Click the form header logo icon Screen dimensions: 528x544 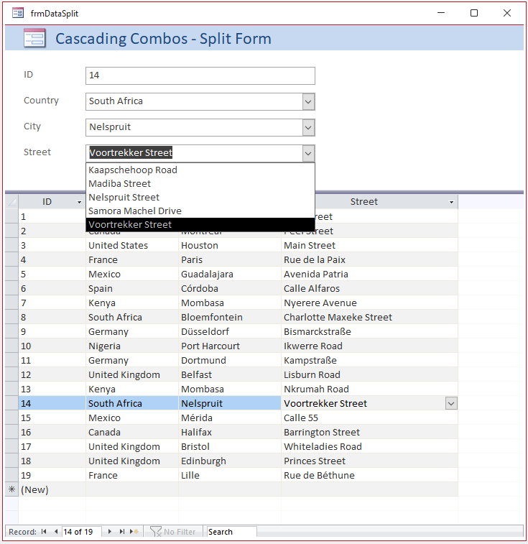point(34,38)
